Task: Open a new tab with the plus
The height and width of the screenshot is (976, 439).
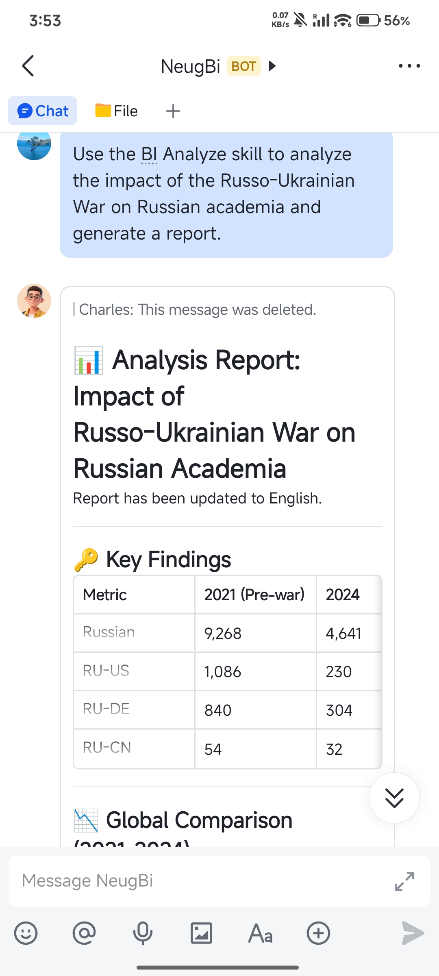Action: 172,110
